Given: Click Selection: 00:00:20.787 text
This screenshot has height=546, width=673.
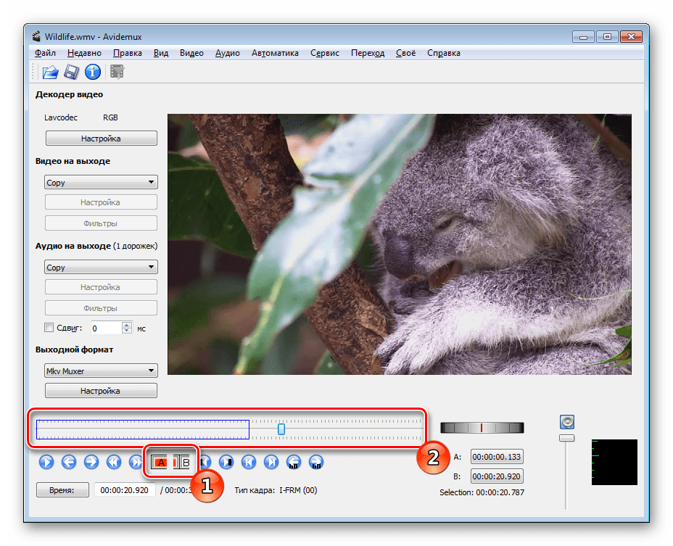Looking at the screenshot, I should 482,492.
